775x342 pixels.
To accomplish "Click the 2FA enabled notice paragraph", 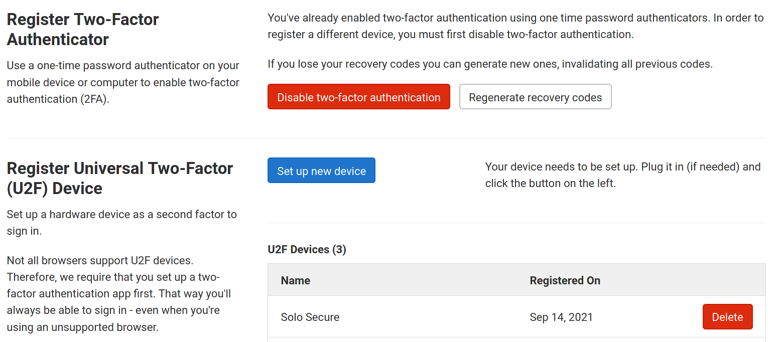I will tap(514, 26).
